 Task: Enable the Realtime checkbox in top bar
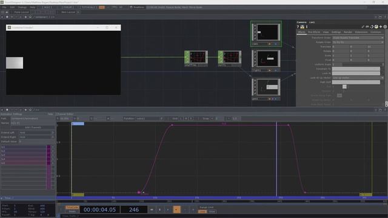[131, 7]
